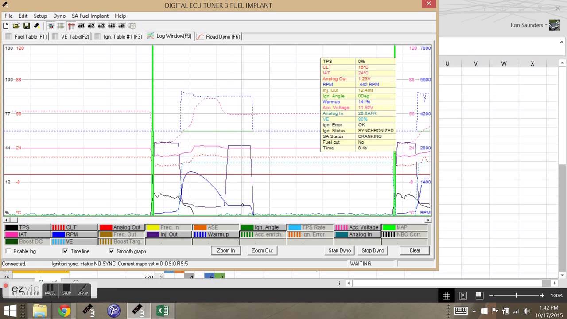567x319 pixels.
Task: Toggle the RPM channel trace
Action: [74, 234]
